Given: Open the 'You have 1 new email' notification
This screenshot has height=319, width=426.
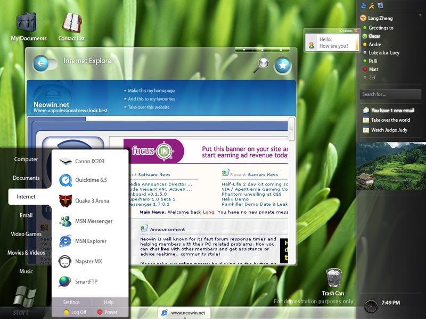Looking at the screenshot, I should click(x=392, y=111).
